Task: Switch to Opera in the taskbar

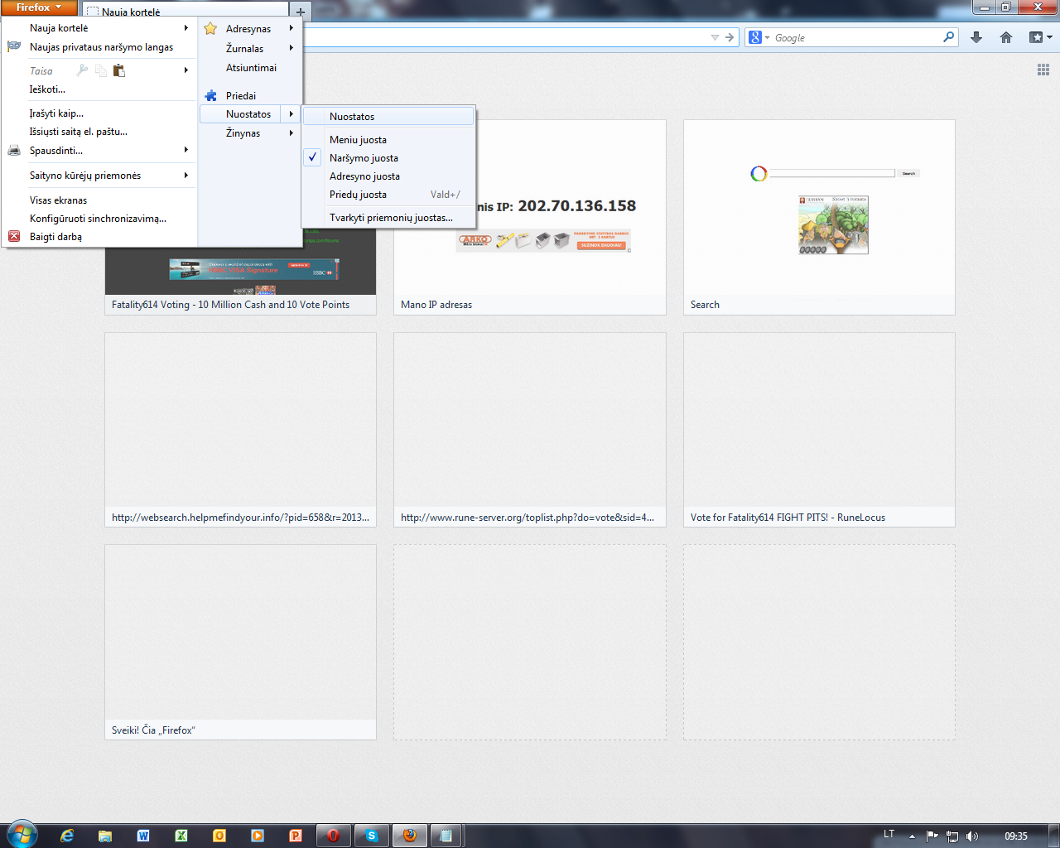Action: [x=334, y=836]
